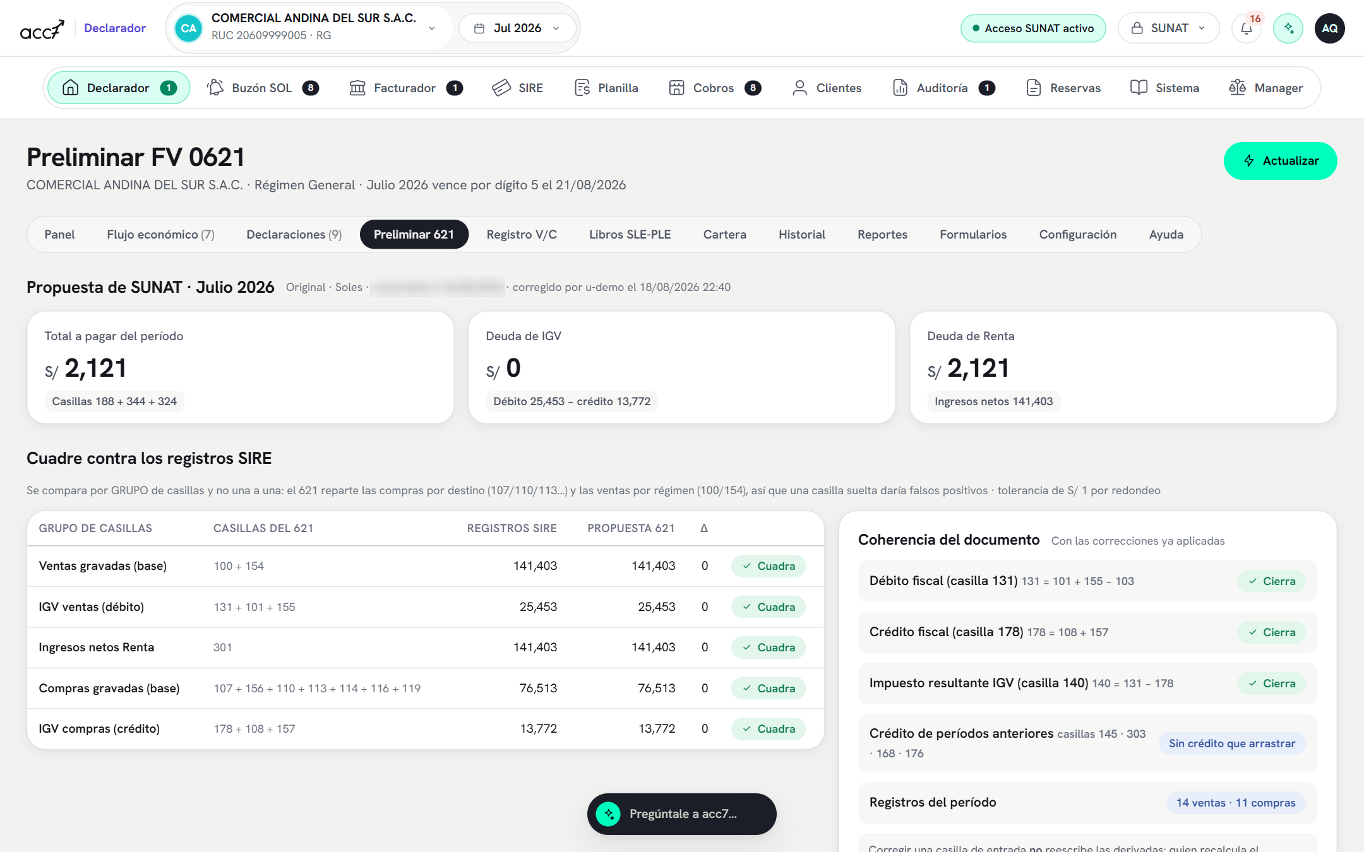Open the Declaraciones tab
Viewport: 1364px width, 852px height.
[x=294, y=234]
